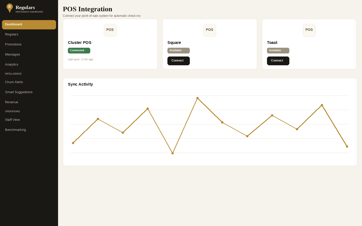Click the Connected status badge on Cluster POS
The width and height of the screenshot is (362, 226).
pos(79,50)
